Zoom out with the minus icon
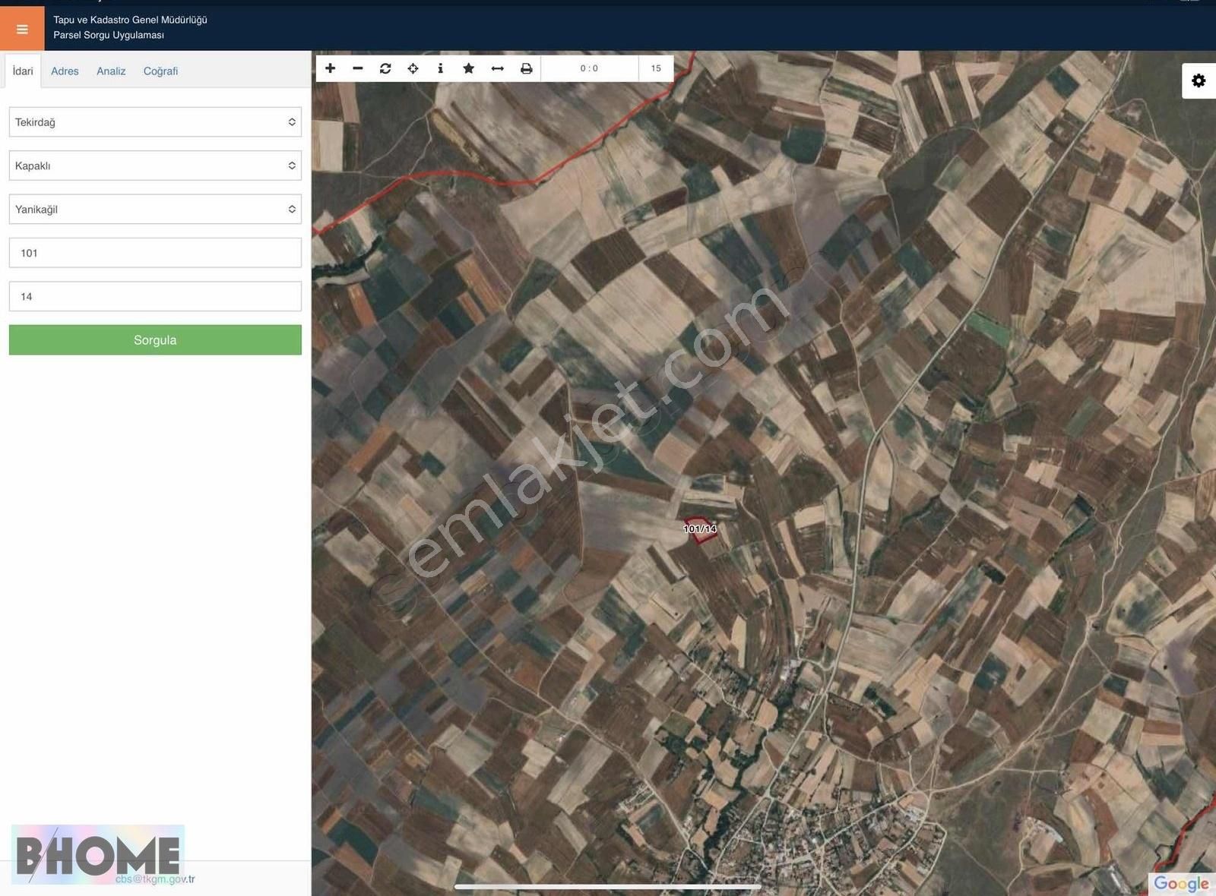The image size is (1216, 896). click(x=358, y=68)
